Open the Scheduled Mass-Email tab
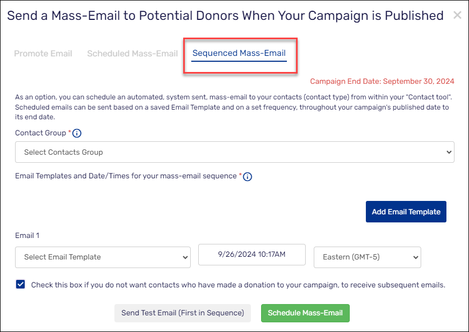Screen dimensions: 469x332 pyautogui.click(x=132, y=53)
